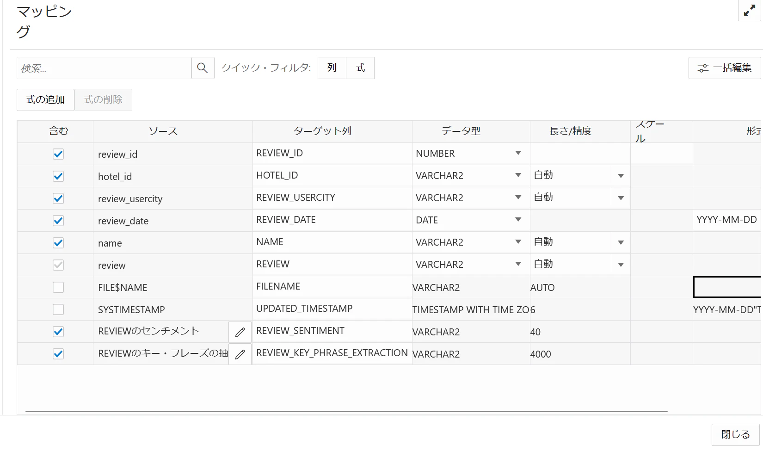
Task: Click the REVIEW_ID target column field
Action: click(332, 153)
